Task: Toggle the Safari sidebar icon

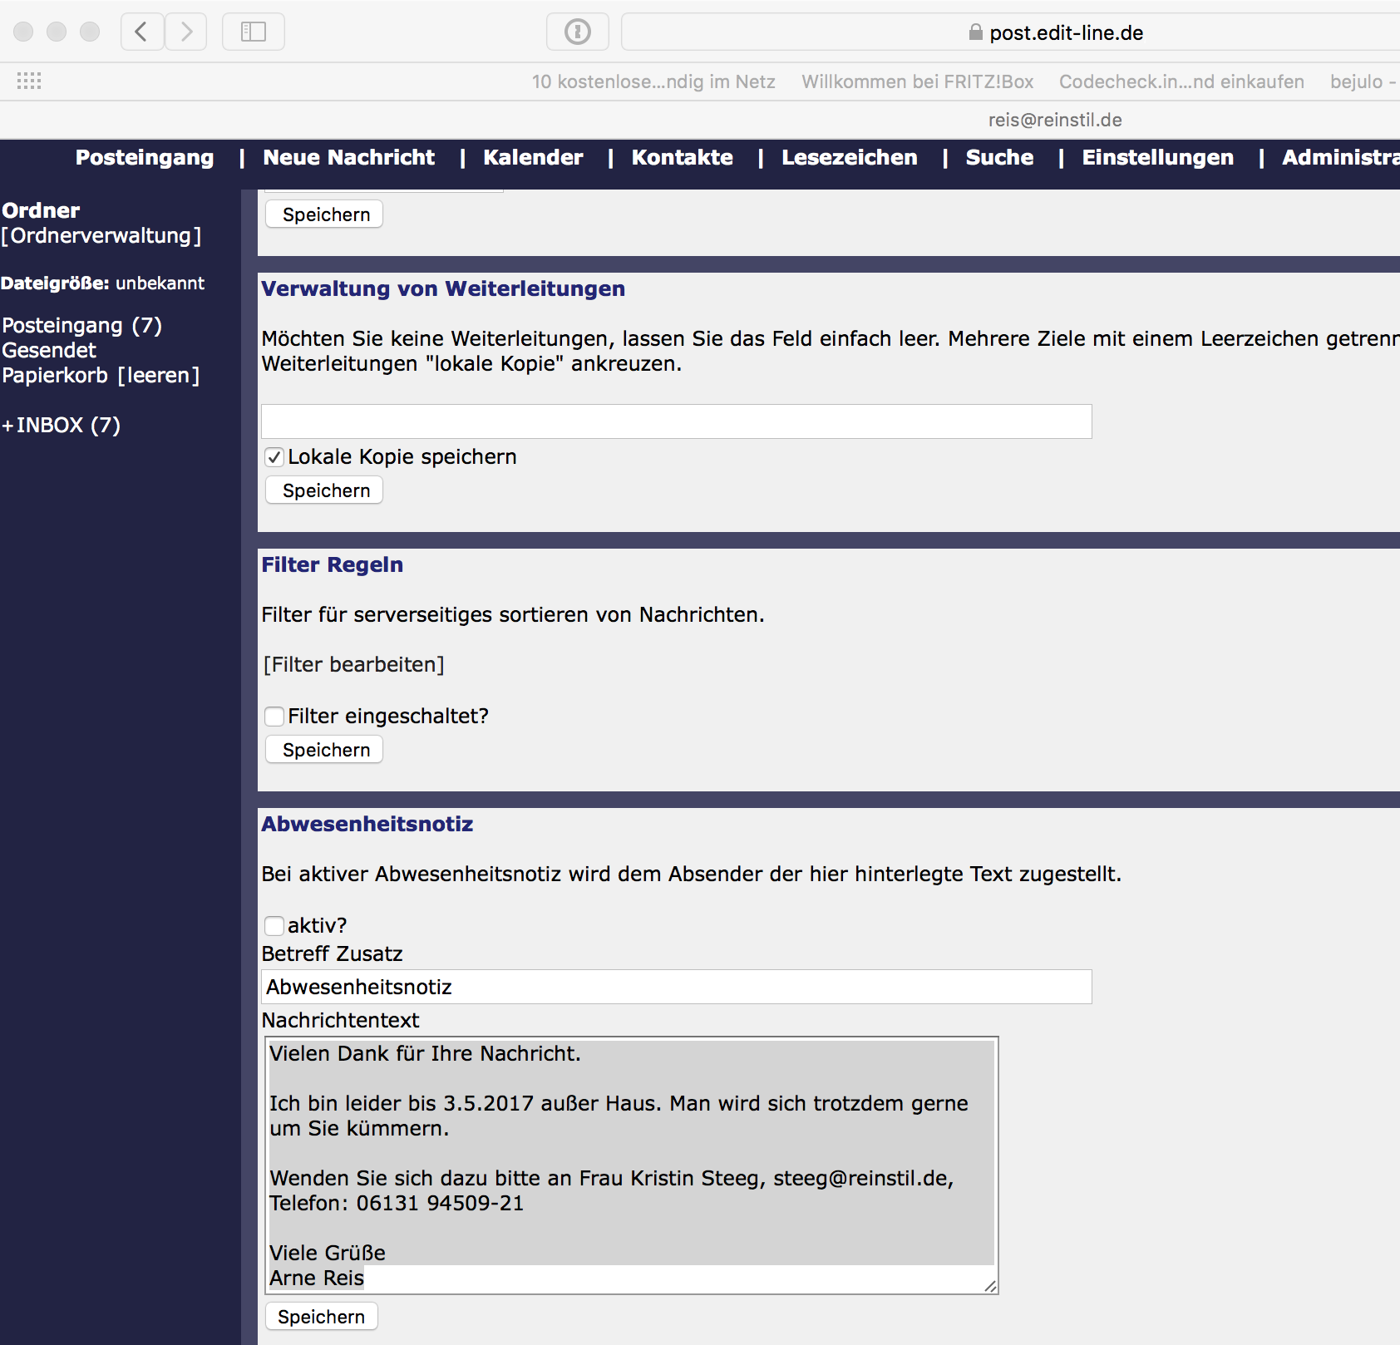Action: tap(253, 32)
